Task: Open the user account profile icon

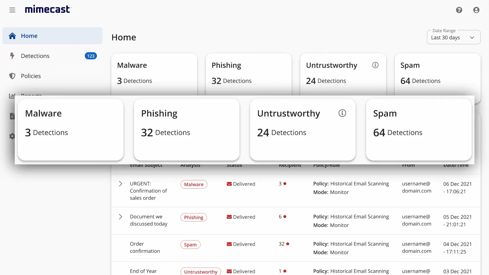Action: point(476,10)
